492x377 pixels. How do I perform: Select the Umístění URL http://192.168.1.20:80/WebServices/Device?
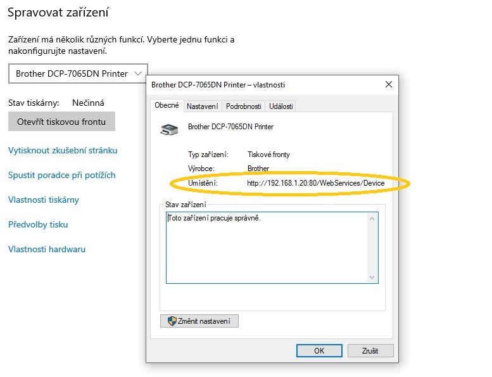[316, 183]
